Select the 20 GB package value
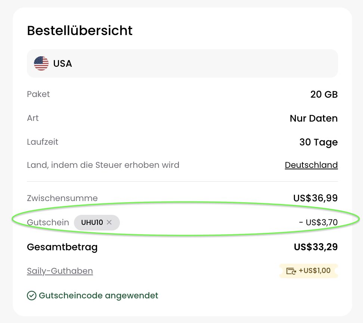The image size is (363, 323). (323, 94)
